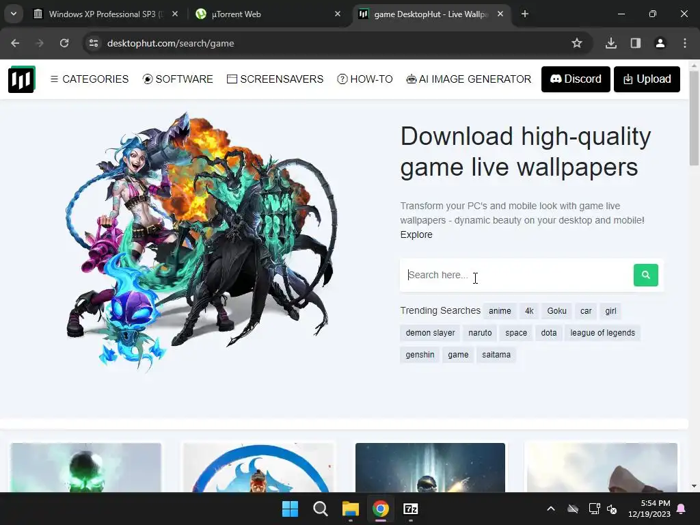Open notification bell in taskbar
700x525 pixels.
682,509
